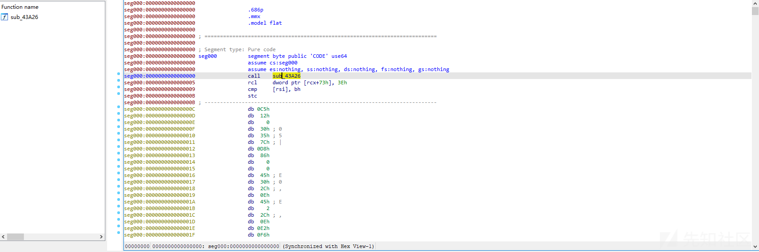The image size is (759, 252).
Task: Click right arrow of functions horizontal scrollbar
Action: click(x=101, y=237)
